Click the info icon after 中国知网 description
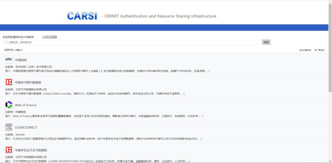Image resolution: width=332 pixels, height=163 pixels. pyautogui.click(x=208, y=71)
